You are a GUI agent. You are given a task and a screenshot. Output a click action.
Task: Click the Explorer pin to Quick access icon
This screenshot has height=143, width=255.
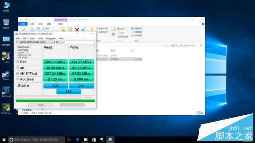(24, 29)
